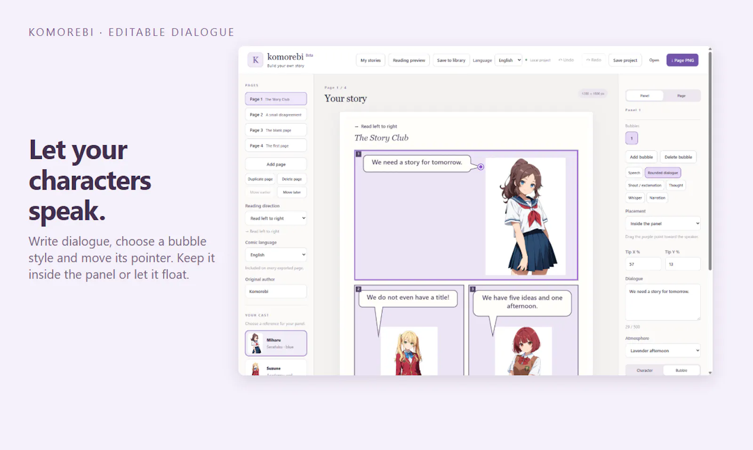The width and height of the screenshot is (753, 450).
Task: Download the page with Page PNG button
Action: pos(682,60)
